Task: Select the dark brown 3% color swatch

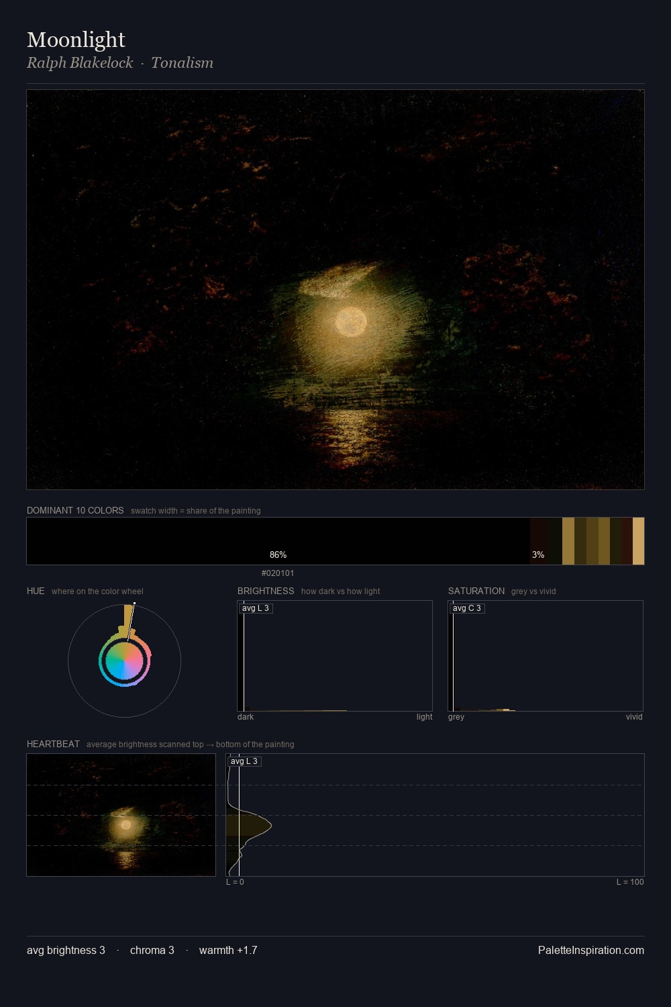Action: click(x=538, y=541)
